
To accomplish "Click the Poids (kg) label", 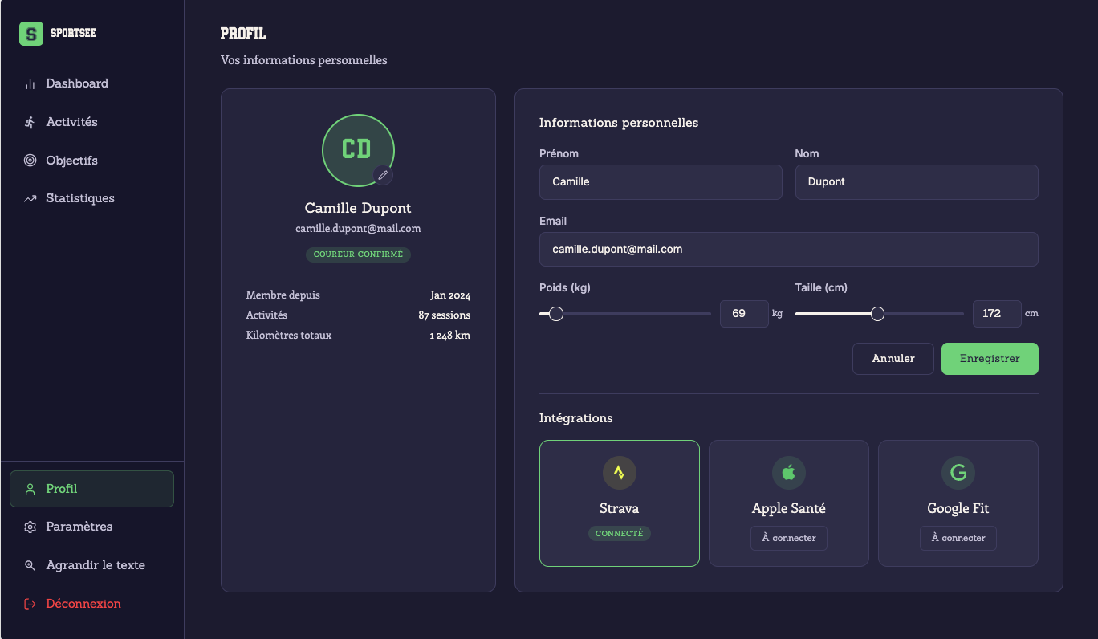I will (x=565, y=287).
